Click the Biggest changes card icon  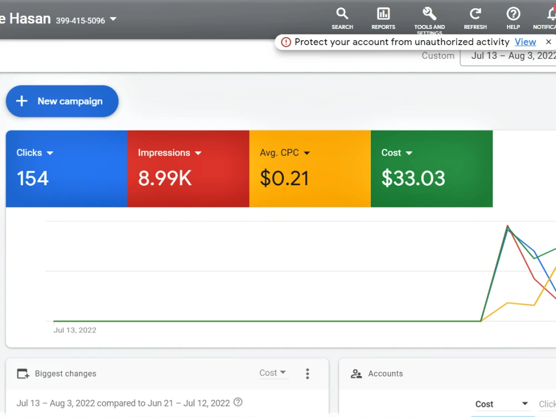click(x=23, y=374)
